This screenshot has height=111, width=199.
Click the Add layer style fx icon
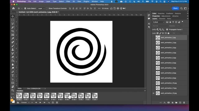pyautogui.click(x=164, y=103)
